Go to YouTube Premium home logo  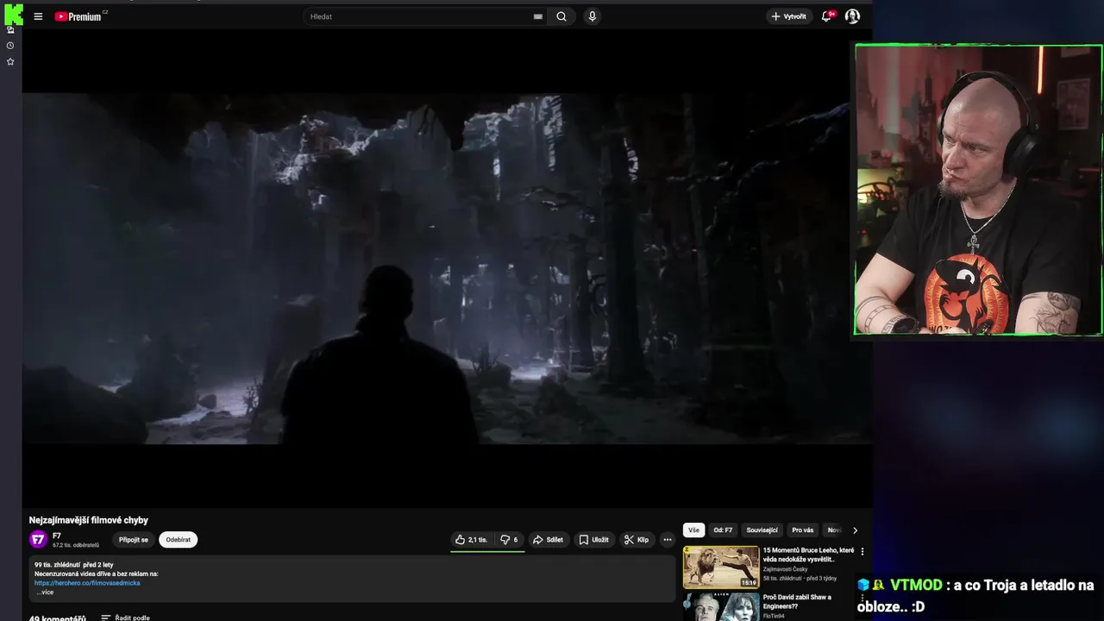click(79, 16)
